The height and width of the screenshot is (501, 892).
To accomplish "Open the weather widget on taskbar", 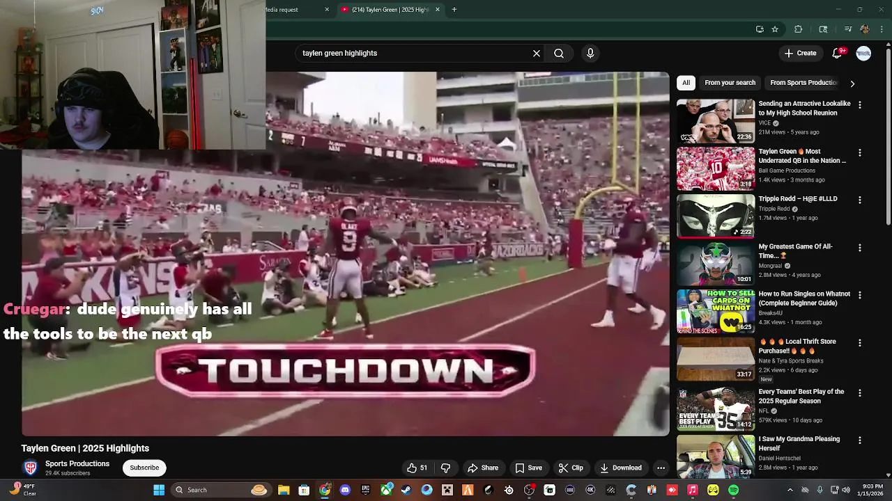I will [21, 490].
